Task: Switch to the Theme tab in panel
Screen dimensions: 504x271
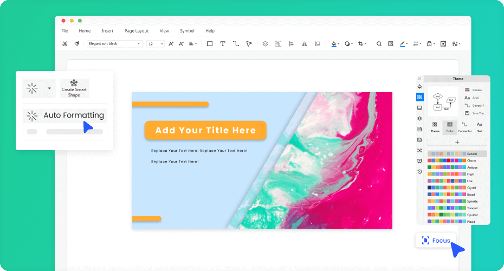Action: coord(435,127)
